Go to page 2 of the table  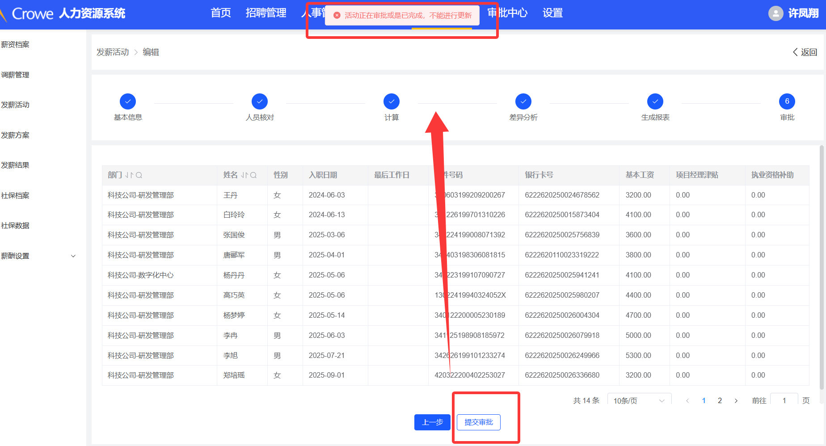pyautogui.click(x=720, y=400)
